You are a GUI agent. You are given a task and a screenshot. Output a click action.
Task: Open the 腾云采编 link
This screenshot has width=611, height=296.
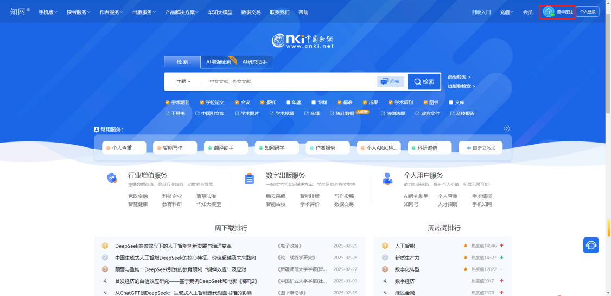pyautogui.click(x=276, y=196)
